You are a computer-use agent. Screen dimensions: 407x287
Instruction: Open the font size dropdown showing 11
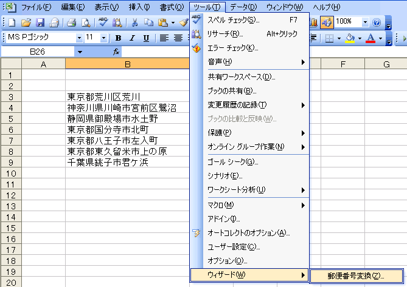(x=105, y=38)
